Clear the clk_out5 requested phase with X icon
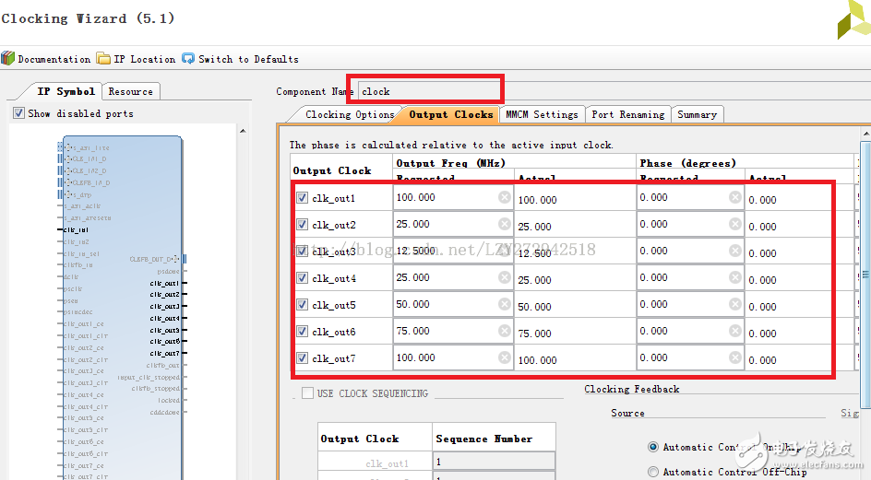Image resolution: width=871 pixels, height=480 pixels. (735, 304)
